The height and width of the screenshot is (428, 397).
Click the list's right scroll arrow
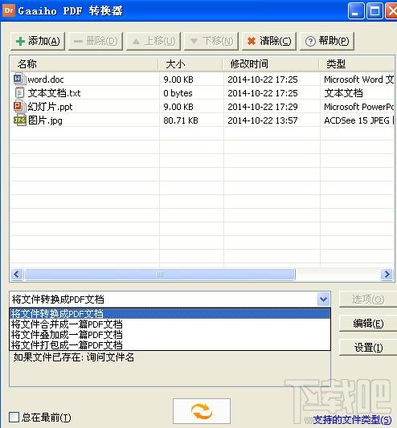(x=387, y=274)
